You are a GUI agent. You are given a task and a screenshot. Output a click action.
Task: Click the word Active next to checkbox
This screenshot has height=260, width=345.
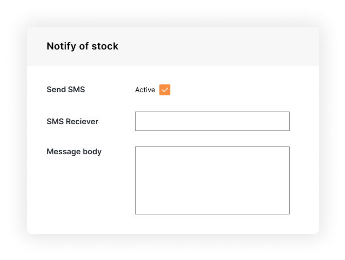tap(145, 90)
